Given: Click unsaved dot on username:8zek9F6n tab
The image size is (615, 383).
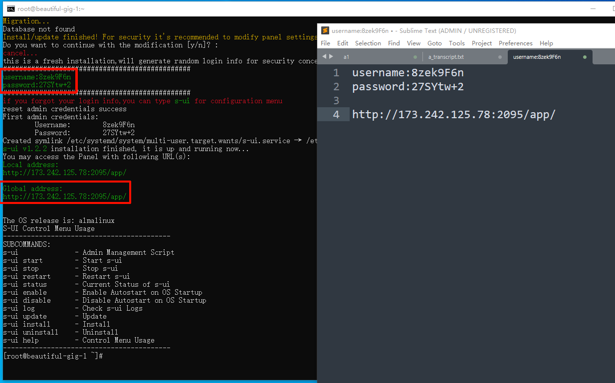Looking at the screenshot, I should [x=585, y=57].
